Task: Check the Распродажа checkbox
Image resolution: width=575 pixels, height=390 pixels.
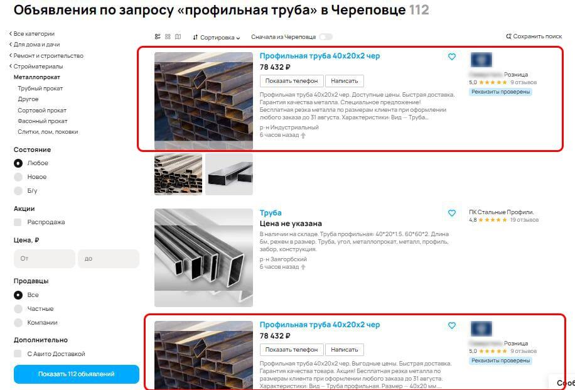Action: coord(18,222)
